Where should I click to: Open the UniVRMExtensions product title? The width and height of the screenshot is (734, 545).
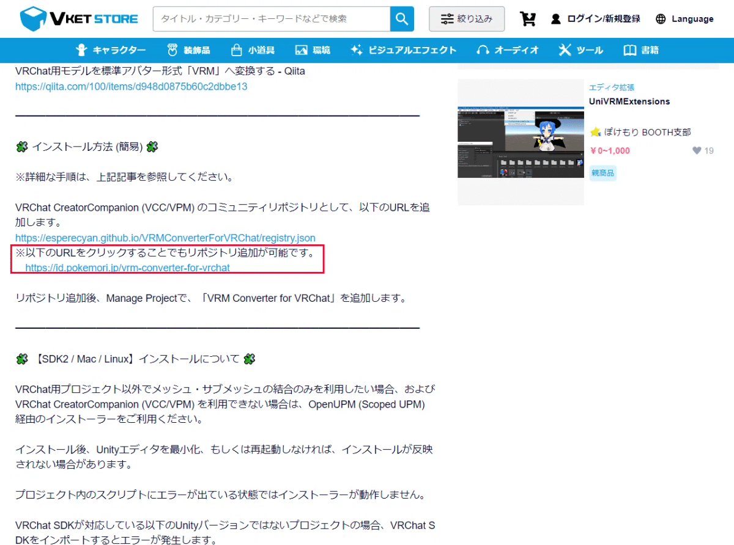click(629, 101)
